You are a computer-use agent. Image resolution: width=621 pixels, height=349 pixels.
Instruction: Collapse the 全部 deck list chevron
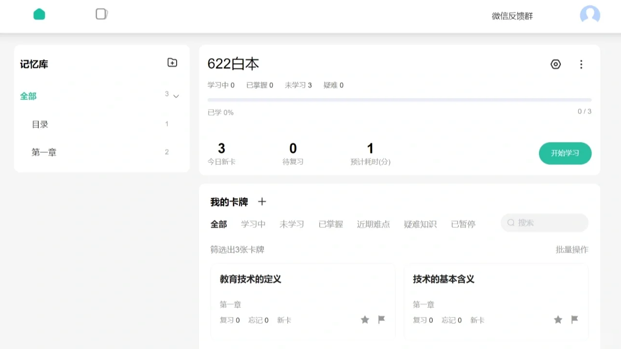coord(176,96)
